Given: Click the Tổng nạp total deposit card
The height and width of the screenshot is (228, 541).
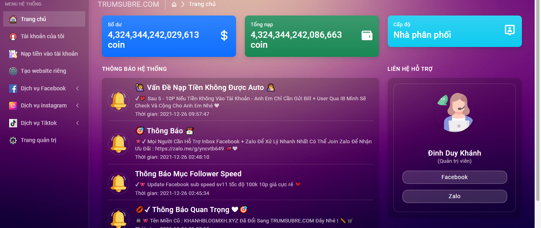Looking at the screenshot, I should click(x=312, y=36).
